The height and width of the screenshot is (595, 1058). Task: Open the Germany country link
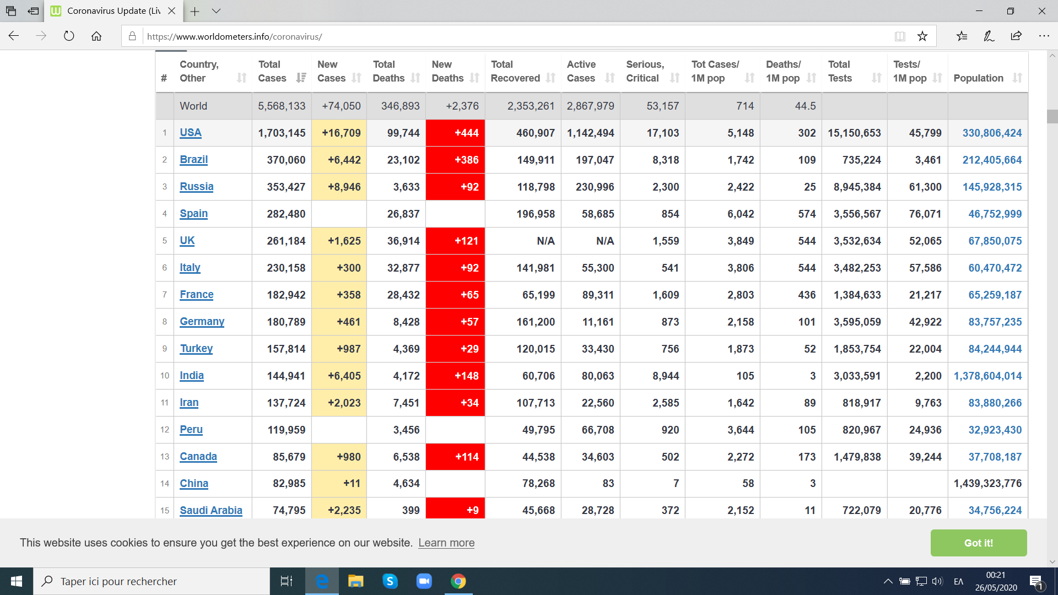click(202, 322)
